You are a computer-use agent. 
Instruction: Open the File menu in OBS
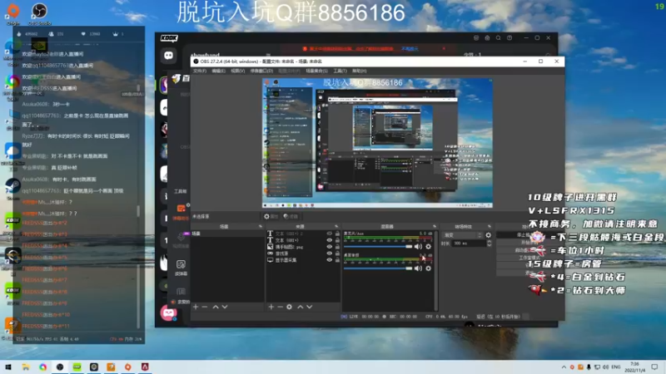[200, 71]
